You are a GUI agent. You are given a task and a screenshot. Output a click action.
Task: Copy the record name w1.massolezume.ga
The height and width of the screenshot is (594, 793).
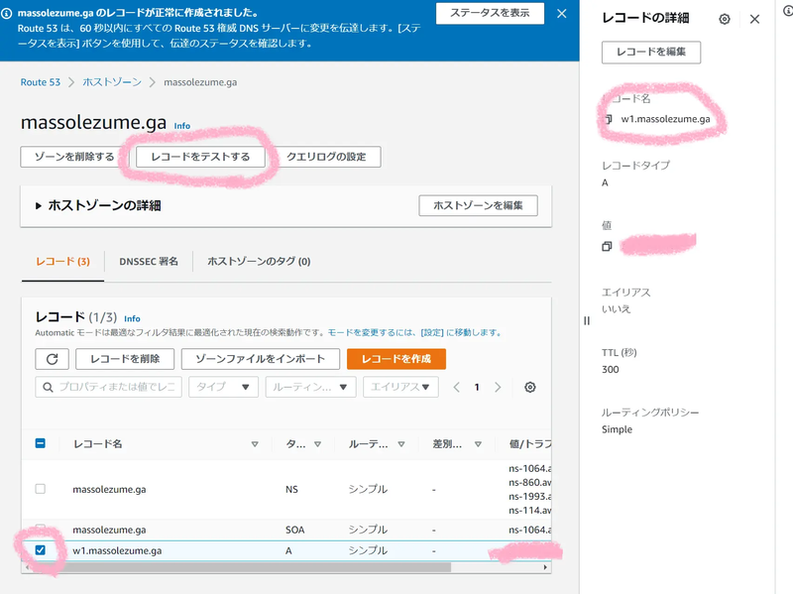click(x=609, y=119)
